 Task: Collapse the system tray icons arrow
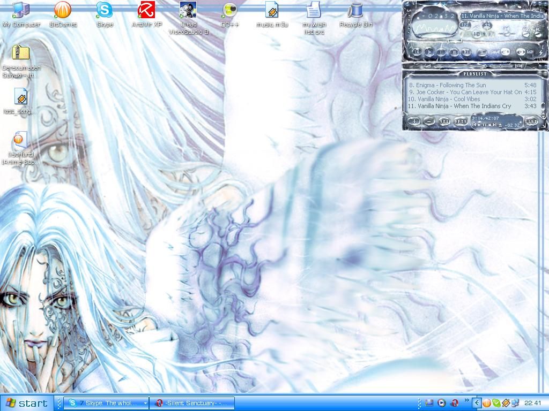coord(477,403)
